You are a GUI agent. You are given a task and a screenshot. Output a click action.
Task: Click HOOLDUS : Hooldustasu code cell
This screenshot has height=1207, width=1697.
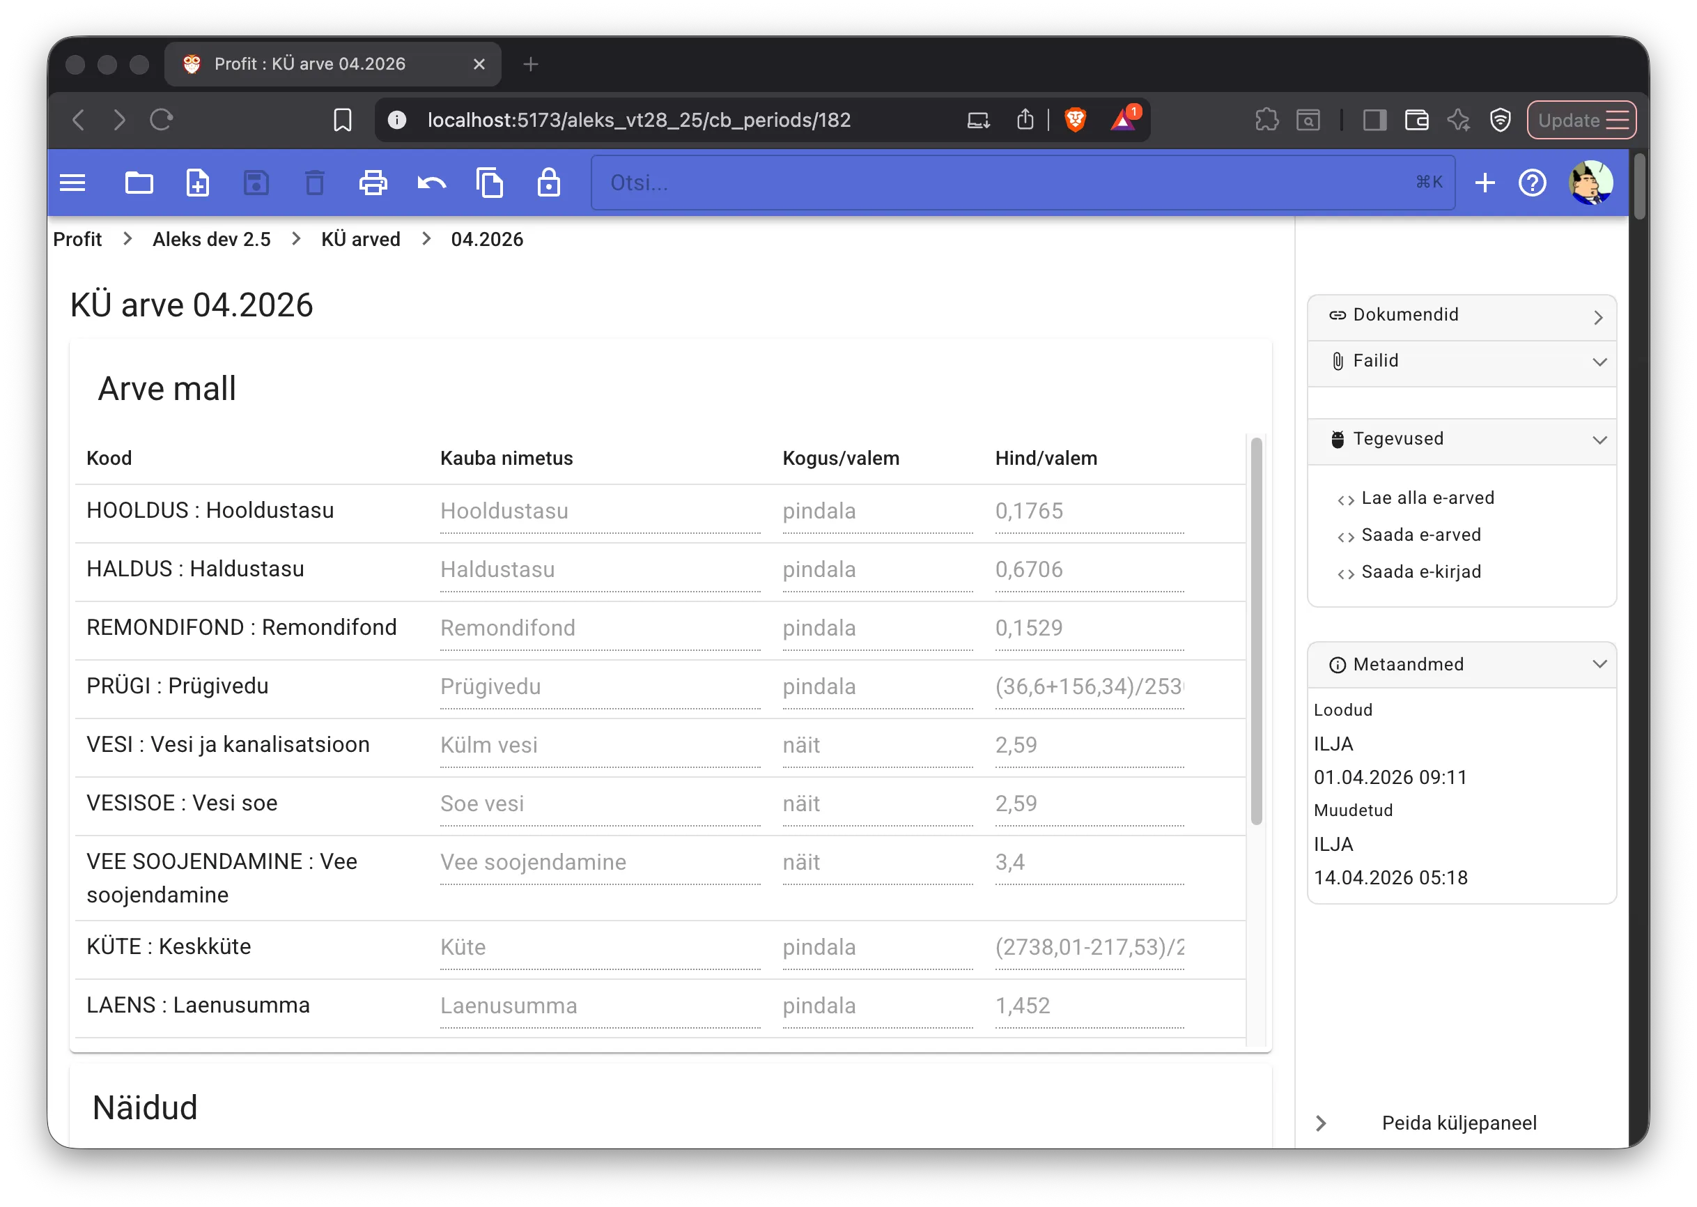tap(210, 512)
